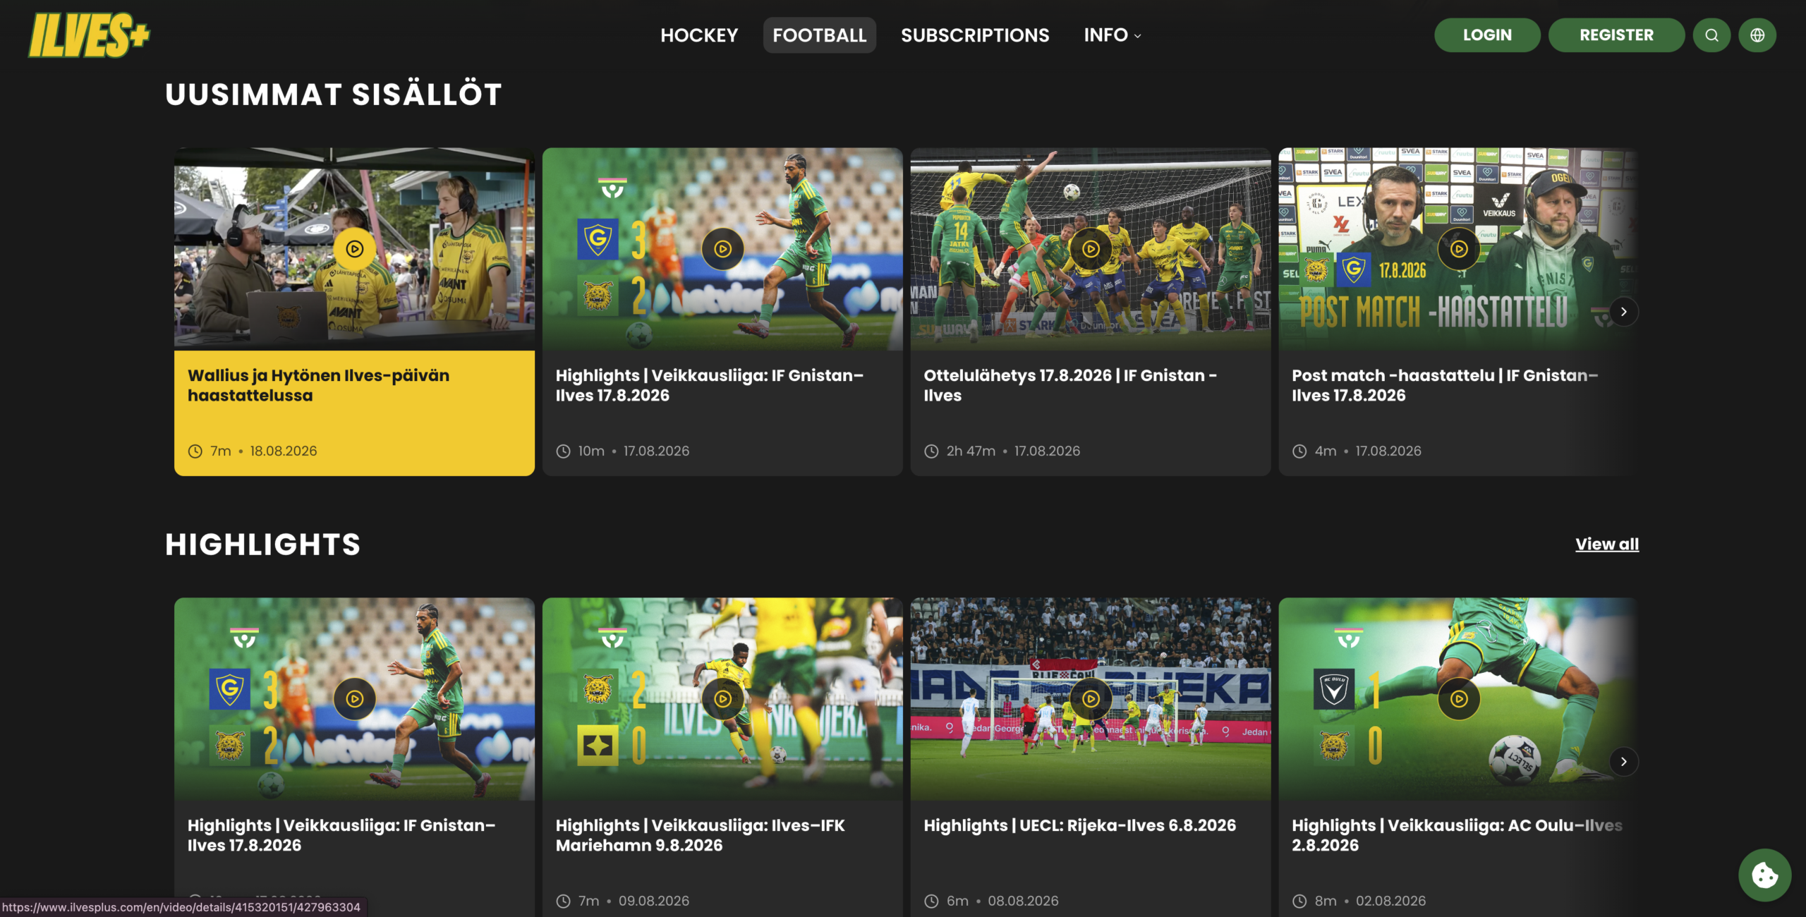Click the clock icon beside 8m 02.08.2026
The width and height of the screenshot is (1806, 917).
click(x=1299, y=901)
